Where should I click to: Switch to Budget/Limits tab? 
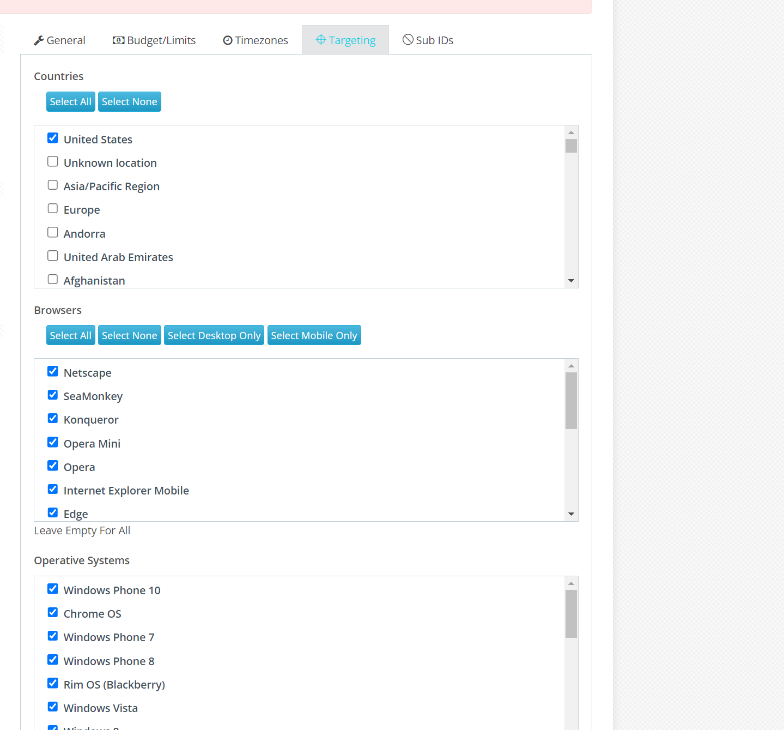tap(154, 40)
